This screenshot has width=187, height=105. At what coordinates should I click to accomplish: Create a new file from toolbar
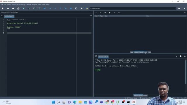coord(3,8)
